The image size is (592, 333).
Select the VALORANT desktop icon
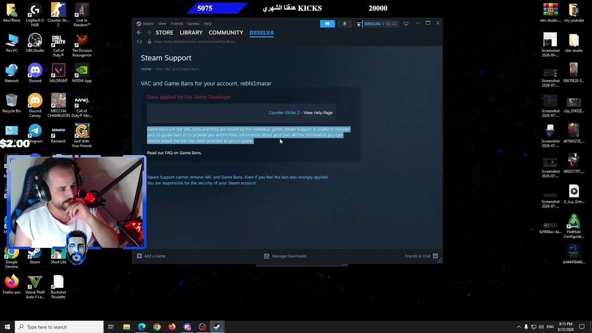coord(58,74)
